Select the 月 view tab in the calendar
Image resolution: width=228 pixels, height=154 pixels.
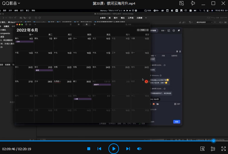86,25
